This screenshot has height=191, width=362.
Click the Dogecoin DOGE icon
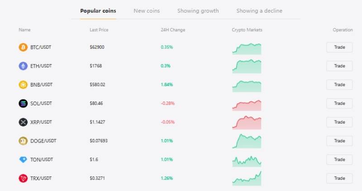[x=23, y=141]
